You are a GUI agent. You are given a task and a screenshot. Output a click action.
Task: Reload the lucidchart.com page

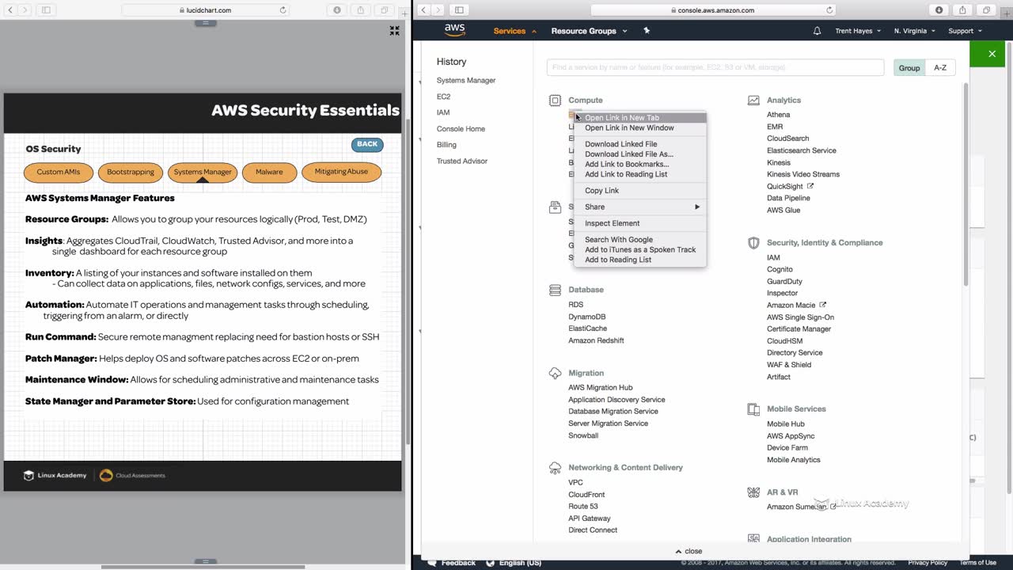tap(283, 10)
